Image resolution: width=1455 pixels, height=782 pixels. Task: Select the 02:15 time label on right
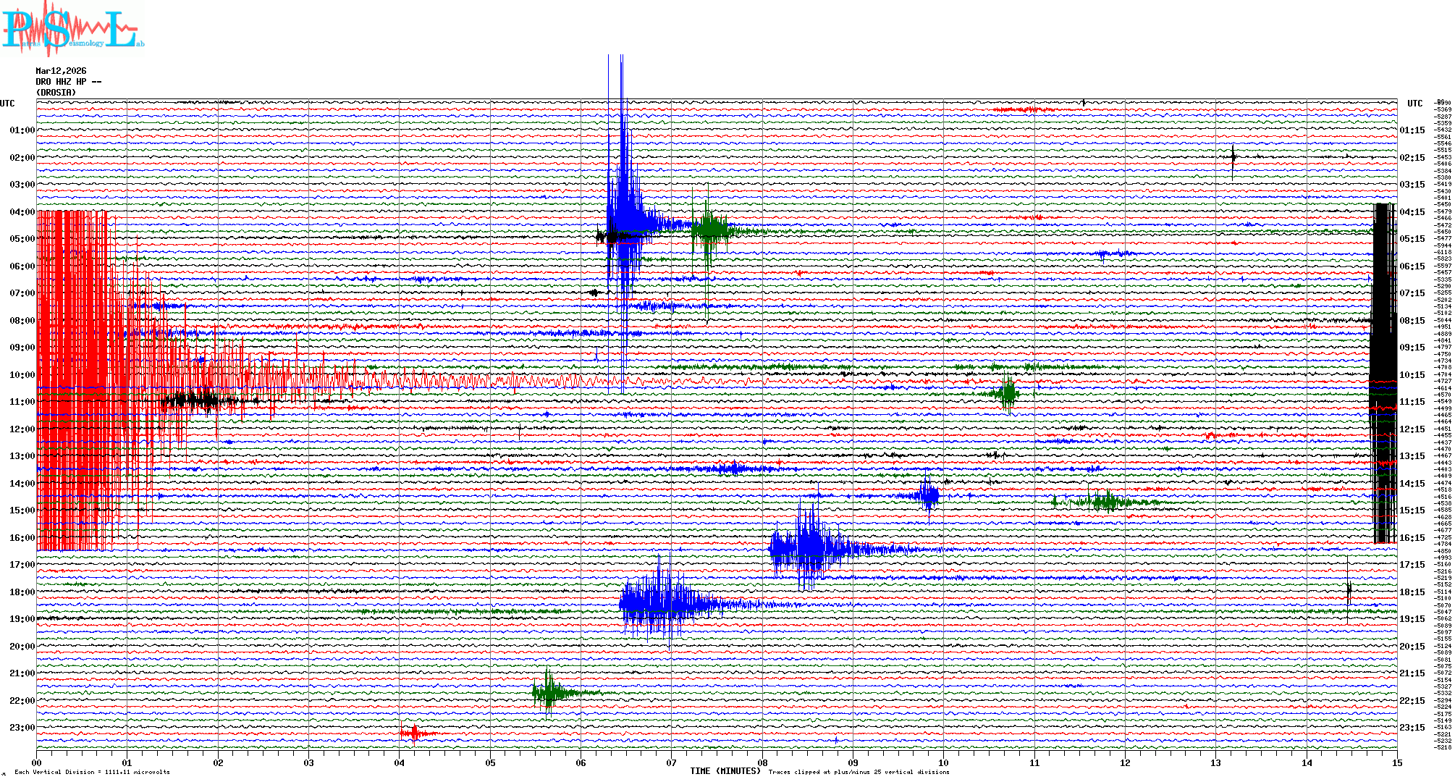point(1412,158)
